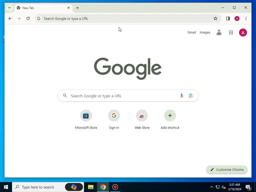Click the Google logo

[x=128, y=68]
